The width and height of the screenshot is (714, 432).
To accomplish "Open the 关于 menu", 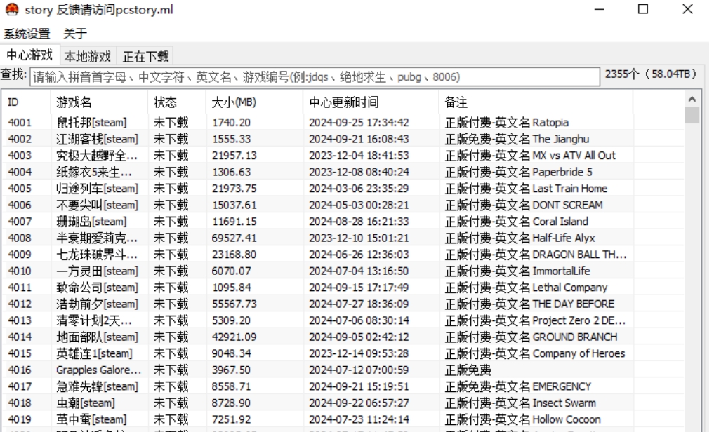I will click(75, 34).
